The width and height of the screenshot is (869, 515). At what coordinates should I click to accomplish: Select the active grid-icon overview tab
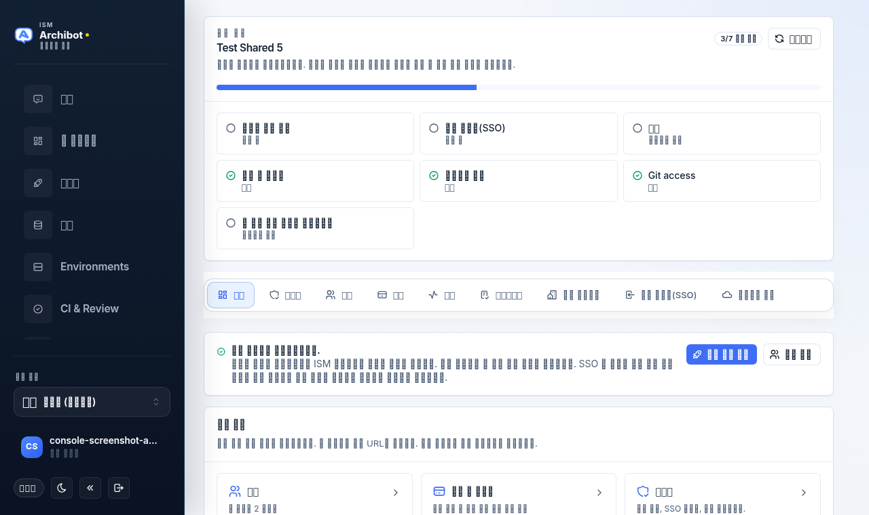point(231,295)
